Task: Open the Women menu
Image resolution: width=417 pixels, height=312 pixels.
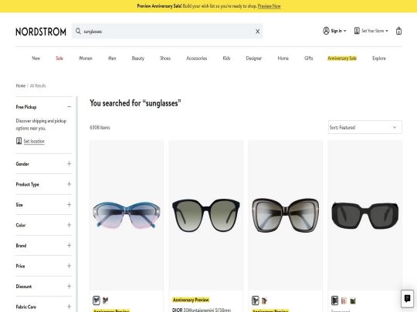Action: (x=86, y=58)
